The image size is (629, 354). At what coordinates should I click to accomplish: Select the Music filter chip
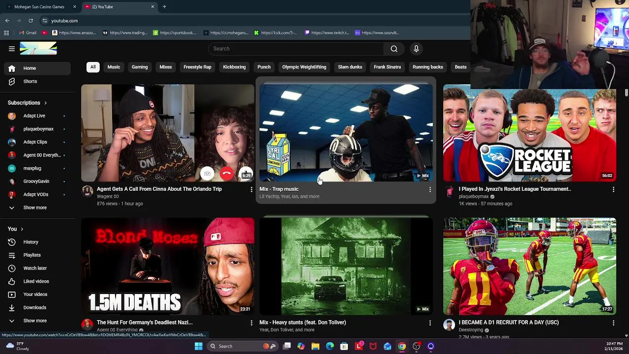click(x=114, y=67)
